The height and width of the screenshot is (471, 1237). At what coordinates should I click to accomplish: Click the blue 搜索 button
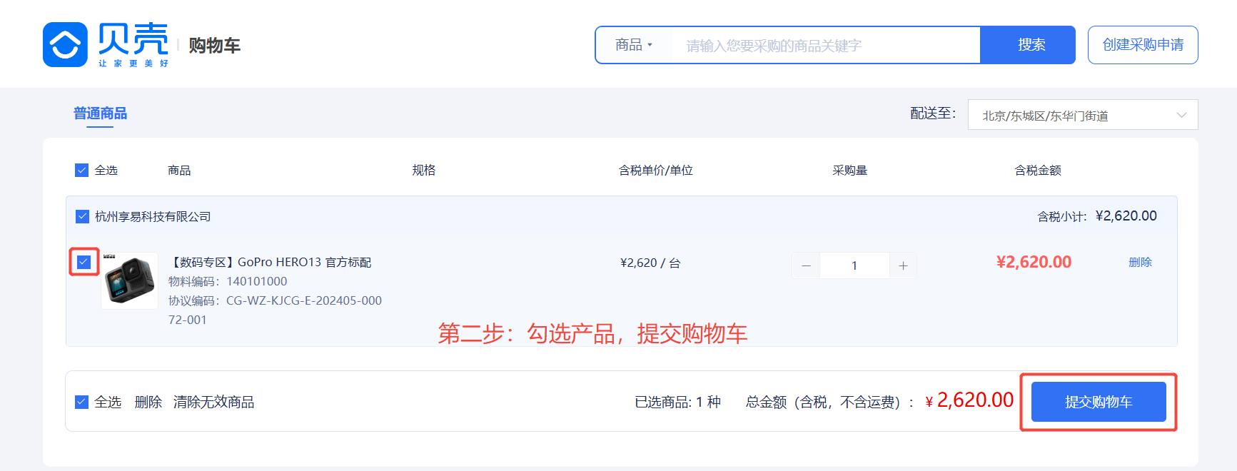coord(1028,45)
